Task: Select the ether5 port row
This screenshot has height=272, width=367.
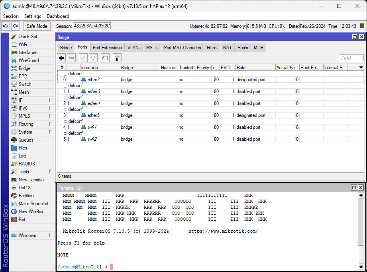Action: (x=93, y=115)
